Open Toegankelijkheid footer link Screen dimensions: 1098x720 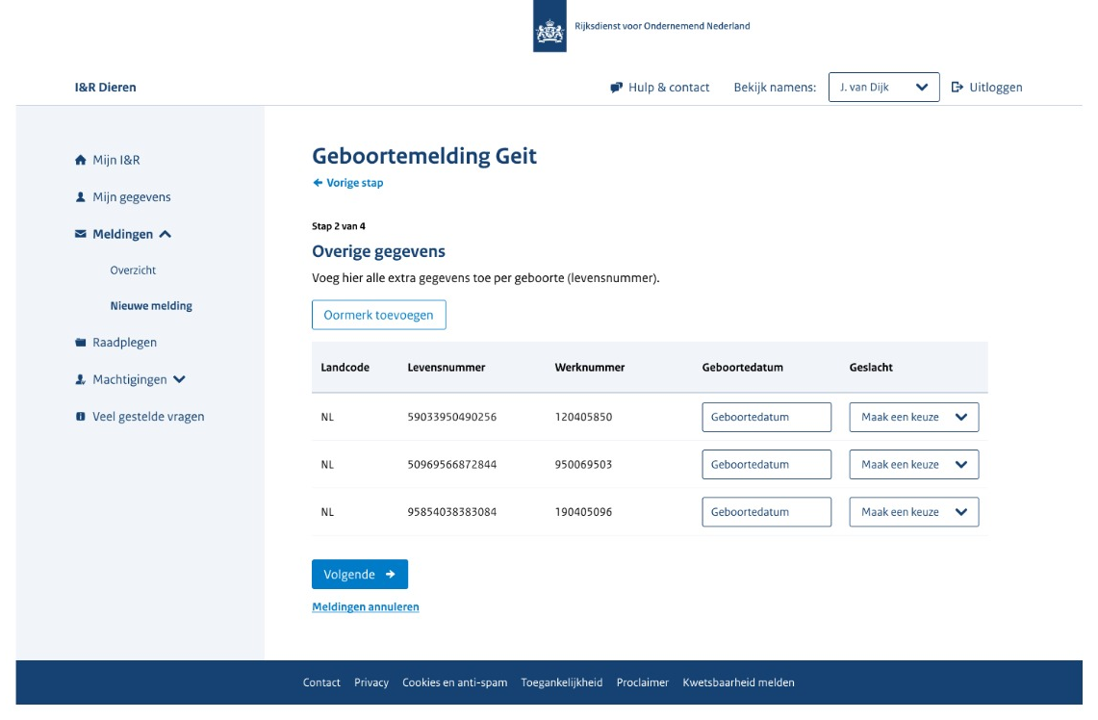562,682
